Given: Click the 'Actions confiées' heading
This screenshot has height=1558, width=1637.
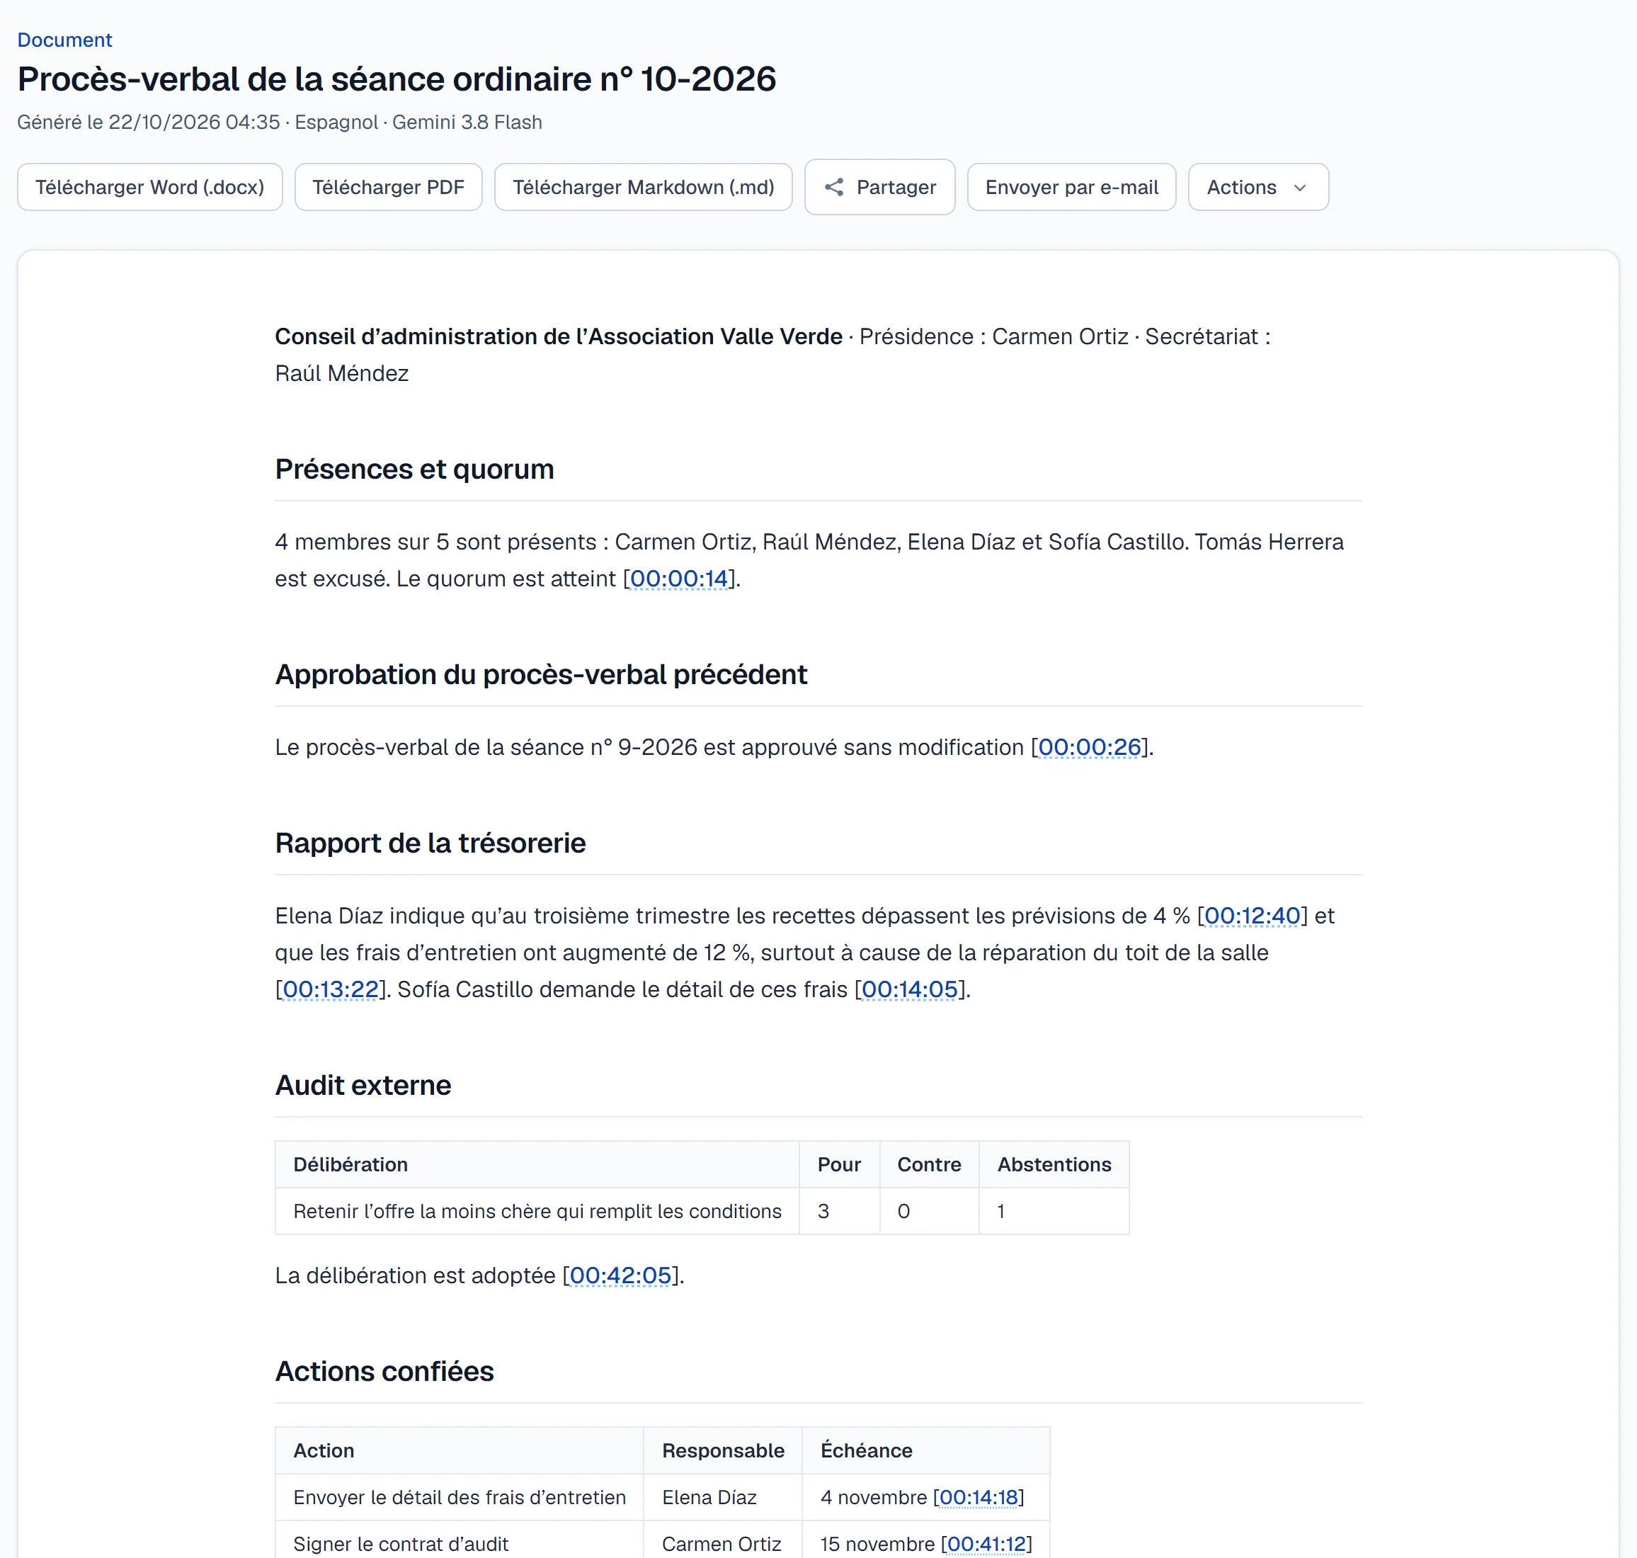Looking at the screenshot, I should [384, 1371].
